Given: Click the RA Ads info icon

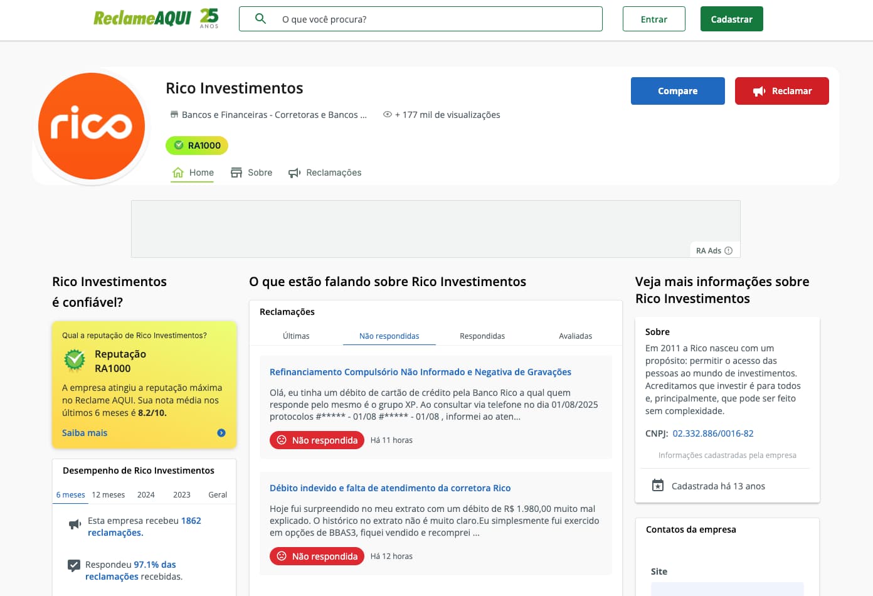Looking at the screenshot, I should coord(729,250).
